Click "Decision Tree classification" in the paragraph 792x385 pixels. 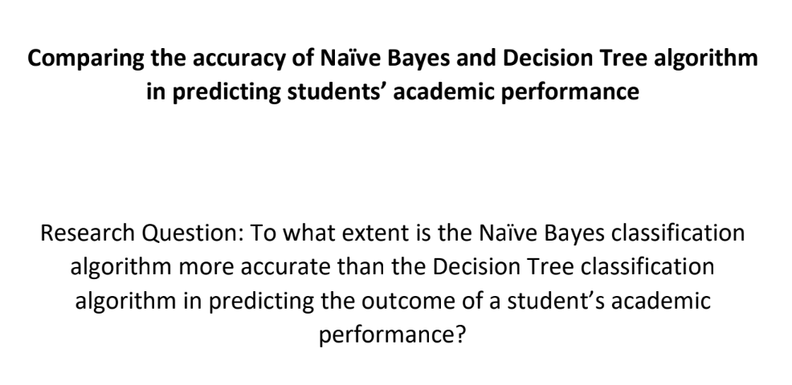click(x=574, y=266)
